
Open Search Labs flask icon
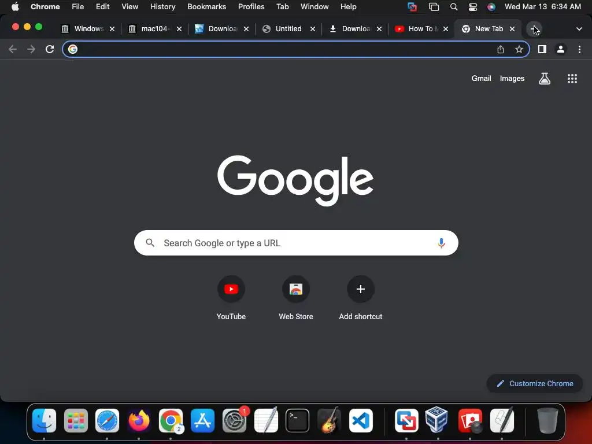[545, 79]
